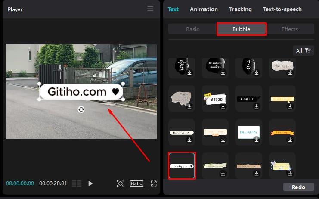
Task: Select the Gitiho.com text box in preview
Action: pyautogui.click(x=81, y=92)
